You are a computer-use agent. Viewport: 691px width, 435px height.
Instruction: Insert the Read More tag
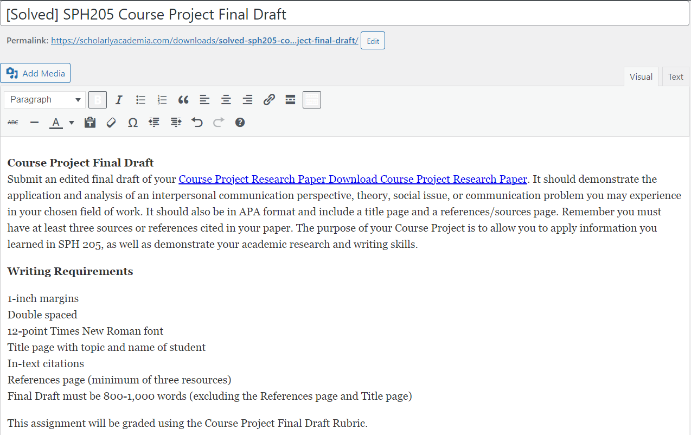290,100
